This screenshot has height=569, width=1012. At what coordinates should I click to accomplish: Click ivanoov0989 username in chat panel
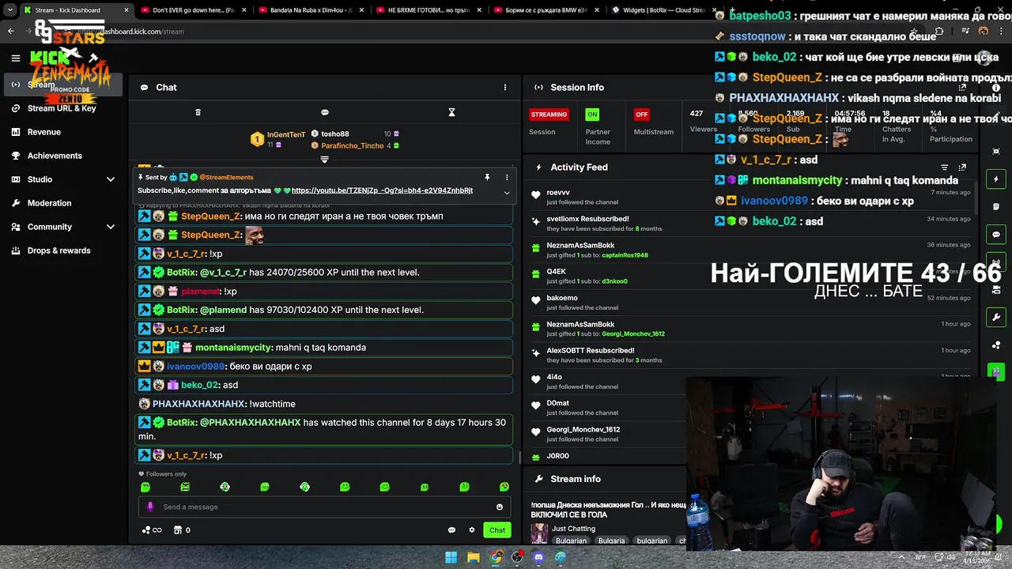pos(195,367)
